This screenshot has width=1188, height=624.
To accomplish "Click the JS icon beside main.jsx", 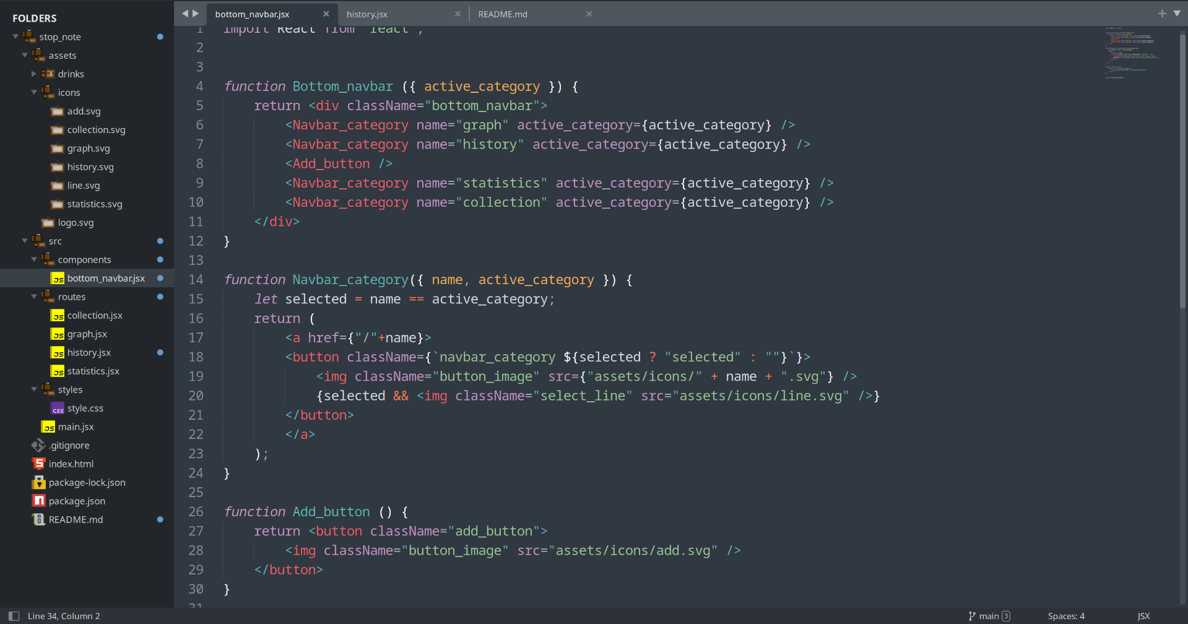I will pyautogui.click(x=48, y=427).
